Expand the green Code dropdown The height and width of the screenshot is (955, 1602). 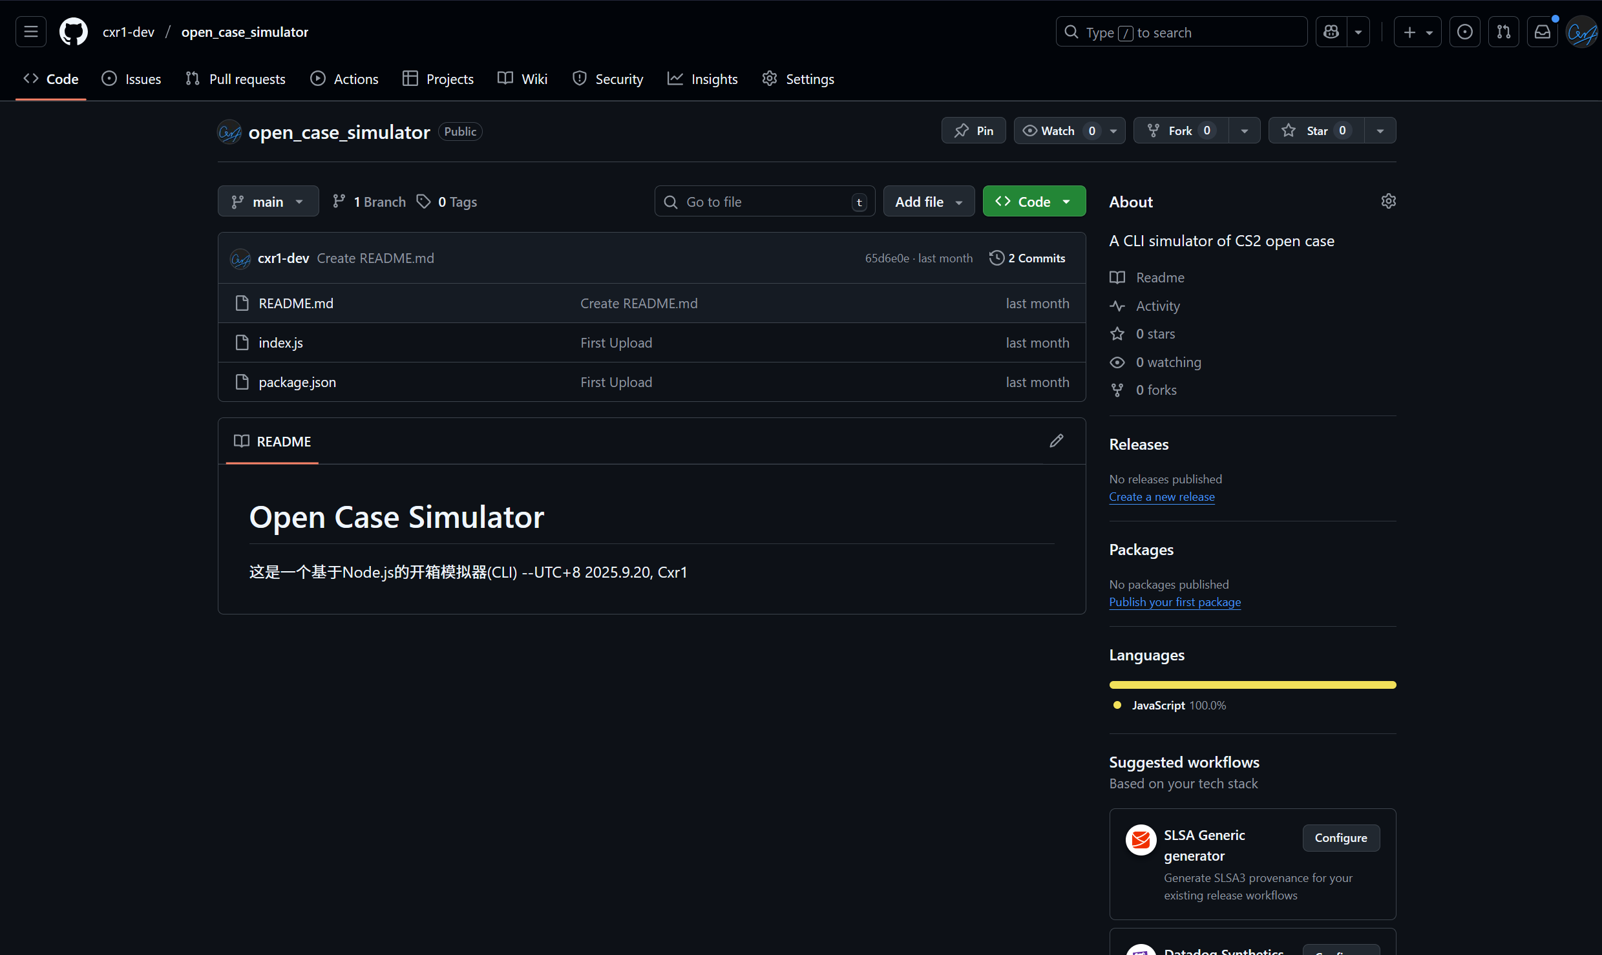click(x=1033, y=202)
